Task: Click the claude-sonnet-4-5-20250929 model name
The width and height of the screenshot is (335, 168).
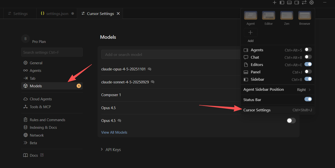Action: point(125,82)
